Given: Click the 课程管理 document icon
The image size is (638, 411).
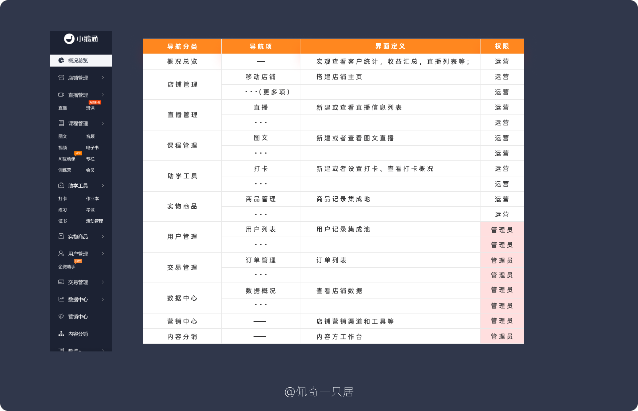Looking at the screenshot, I should click(x=61, y=123).
